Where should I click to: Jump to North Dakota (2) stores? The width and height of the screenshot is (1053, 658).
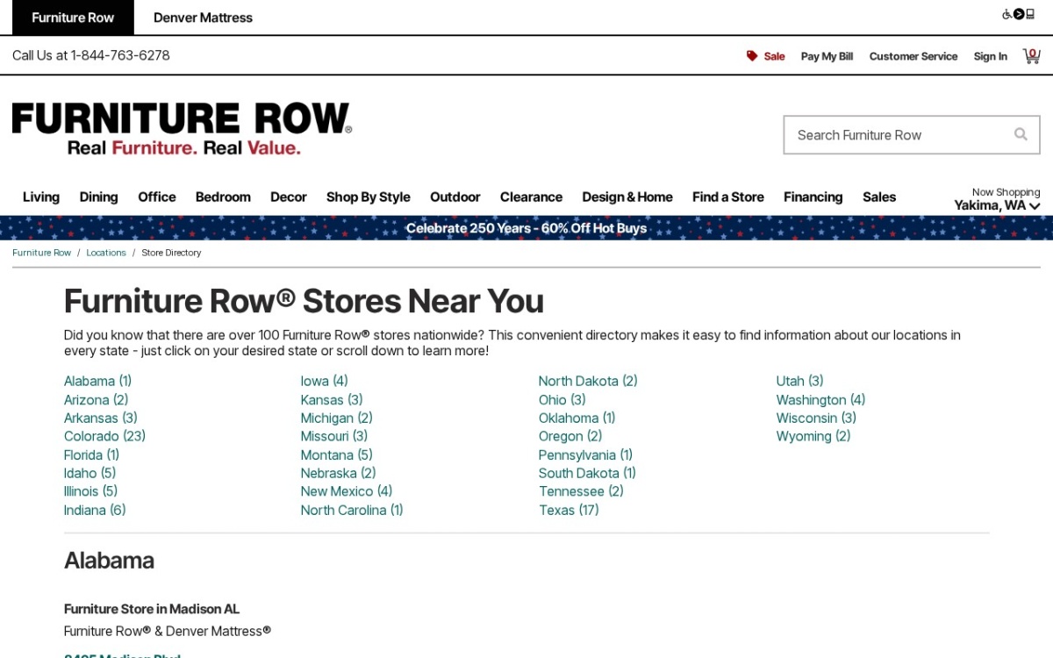(588, 381)
